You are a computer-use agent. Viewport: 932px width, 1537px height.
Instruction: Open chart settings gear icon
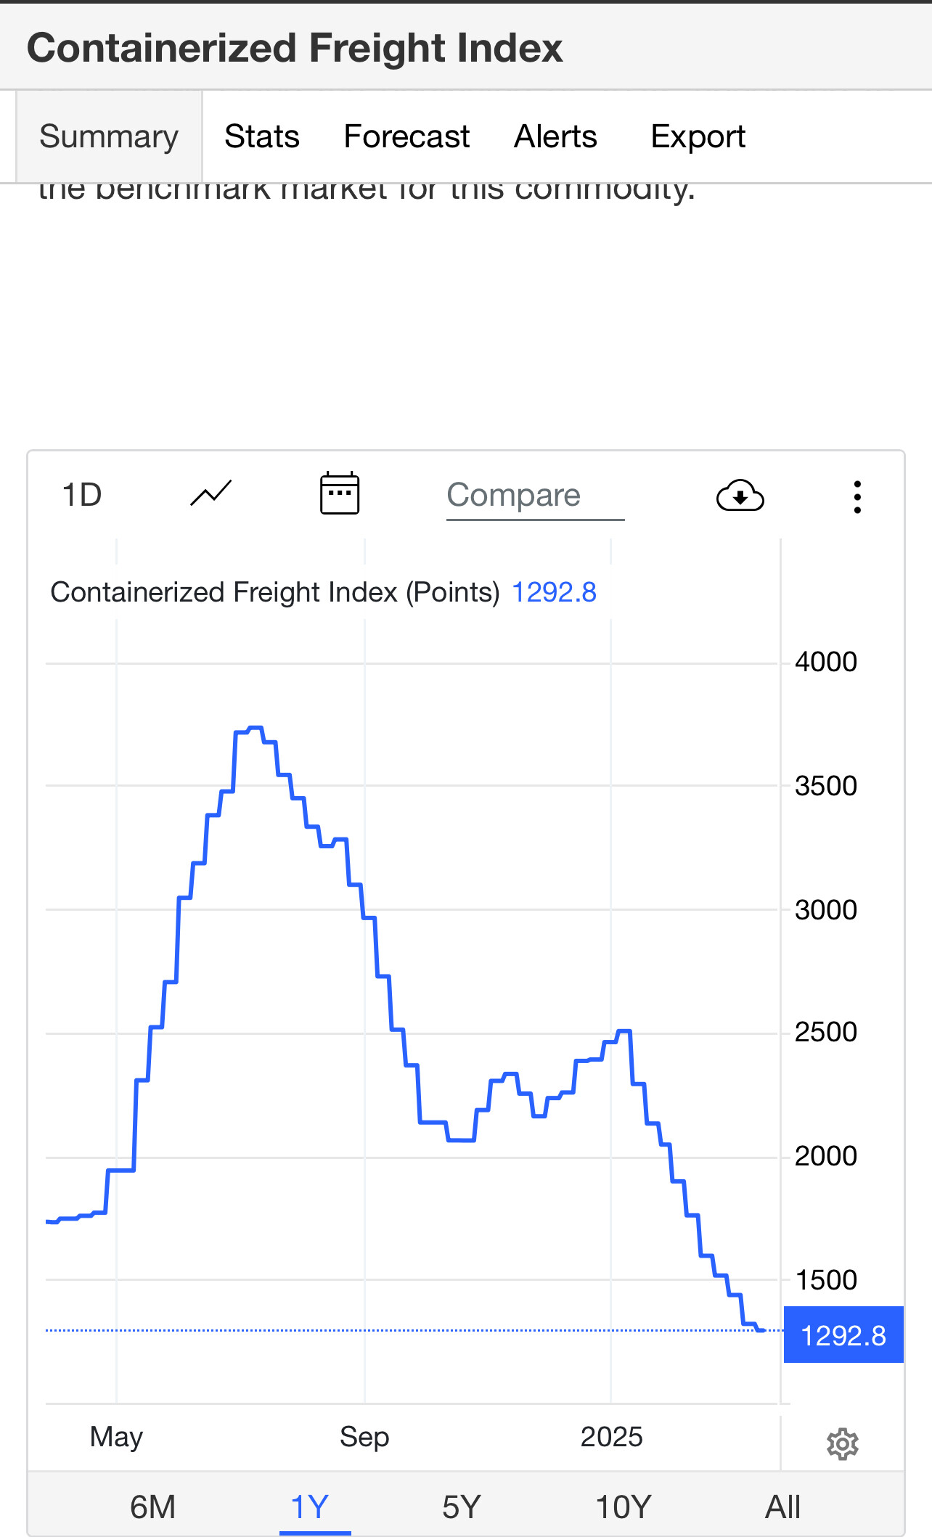click(842, 1444)
